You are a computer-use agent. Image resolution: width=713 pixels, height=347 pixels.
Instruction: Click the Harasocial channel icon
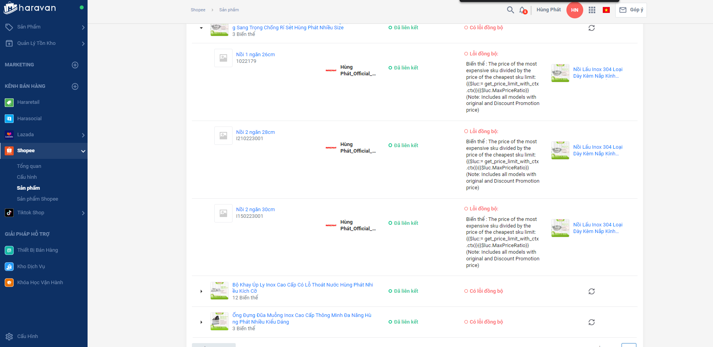[9, 119]
